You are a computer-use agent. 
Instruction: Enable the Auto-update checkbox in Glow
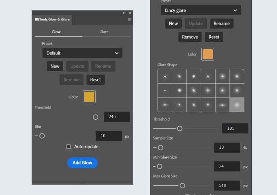[x=69, y=147]
